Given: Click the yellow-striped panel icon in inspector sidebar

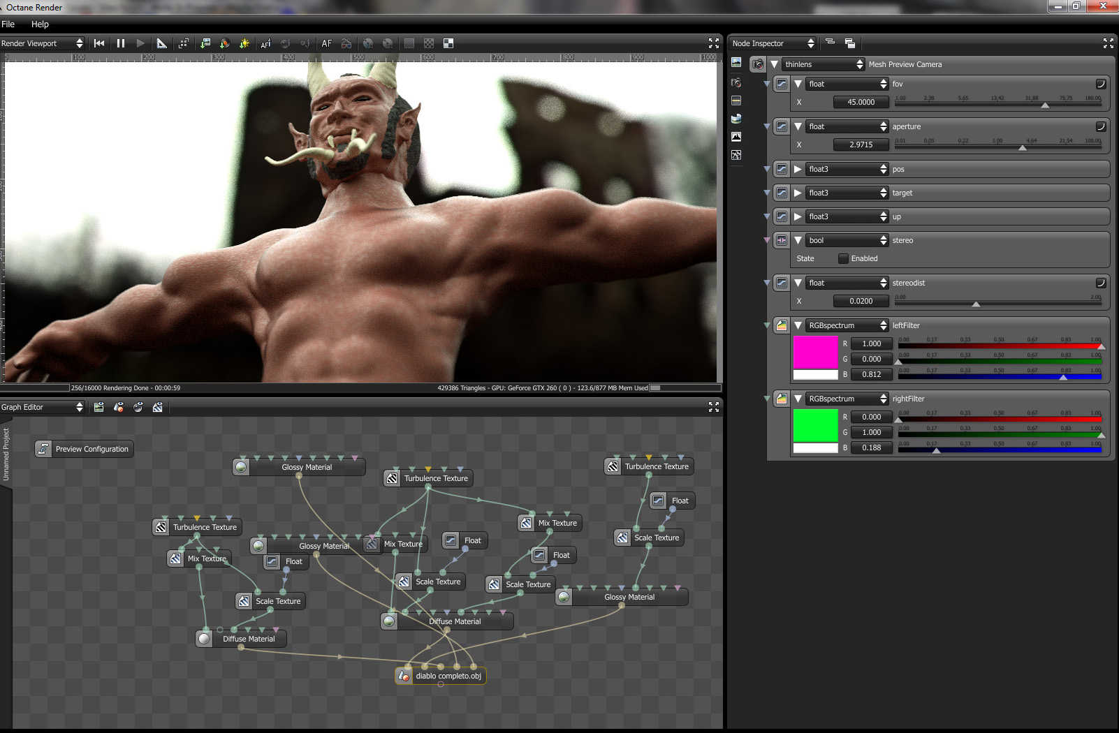Looking at the screenshot, I should pyautogui.click(x=736, y=101).
